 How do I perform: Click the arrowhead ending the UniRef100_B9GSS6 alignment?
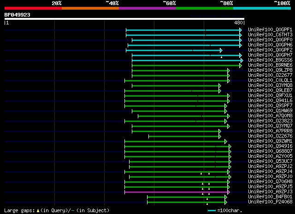[242, 60]
